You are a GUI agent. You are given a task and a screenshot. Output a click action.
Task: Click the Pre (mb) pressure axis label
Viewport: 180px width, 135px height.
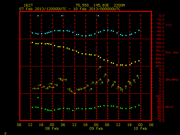tap(172, 53)
